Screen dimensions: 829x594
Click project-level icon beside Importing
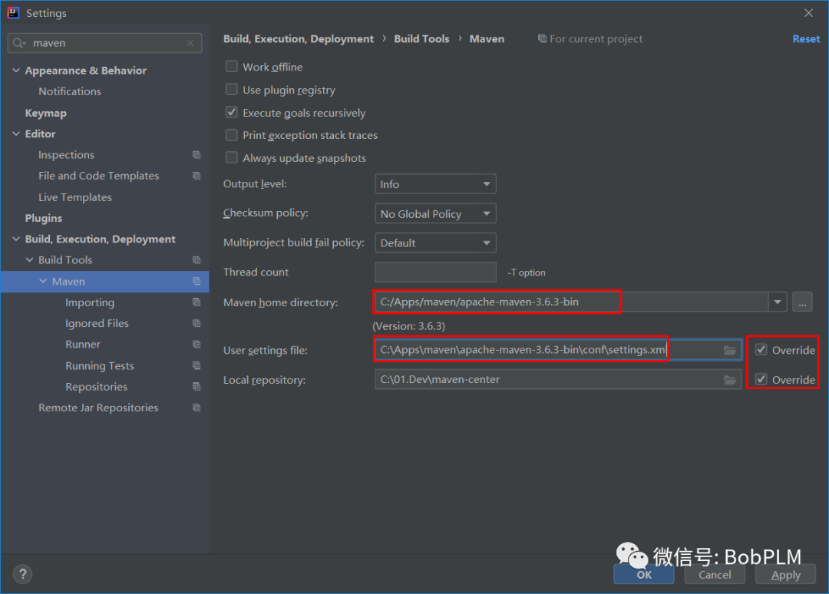tap(197, 302)
